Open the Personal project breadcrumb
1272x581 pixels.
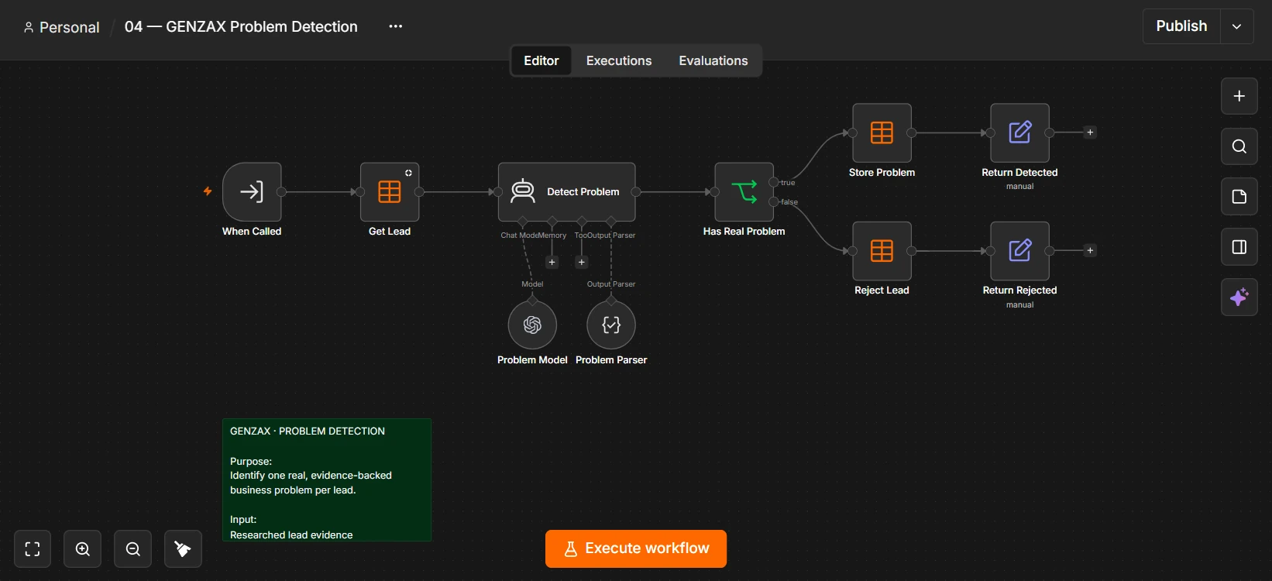click(x=62, y=27)
